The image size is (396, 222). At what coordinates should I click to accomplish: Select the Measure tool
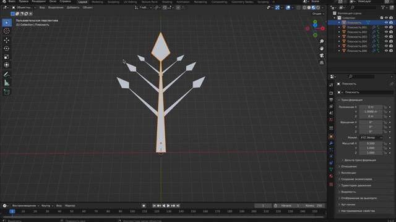point(7,83)
